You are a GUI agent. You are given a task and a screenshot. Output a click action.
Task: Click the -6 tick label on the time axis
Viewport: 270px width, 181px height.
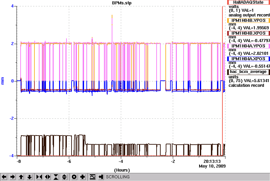69,161
